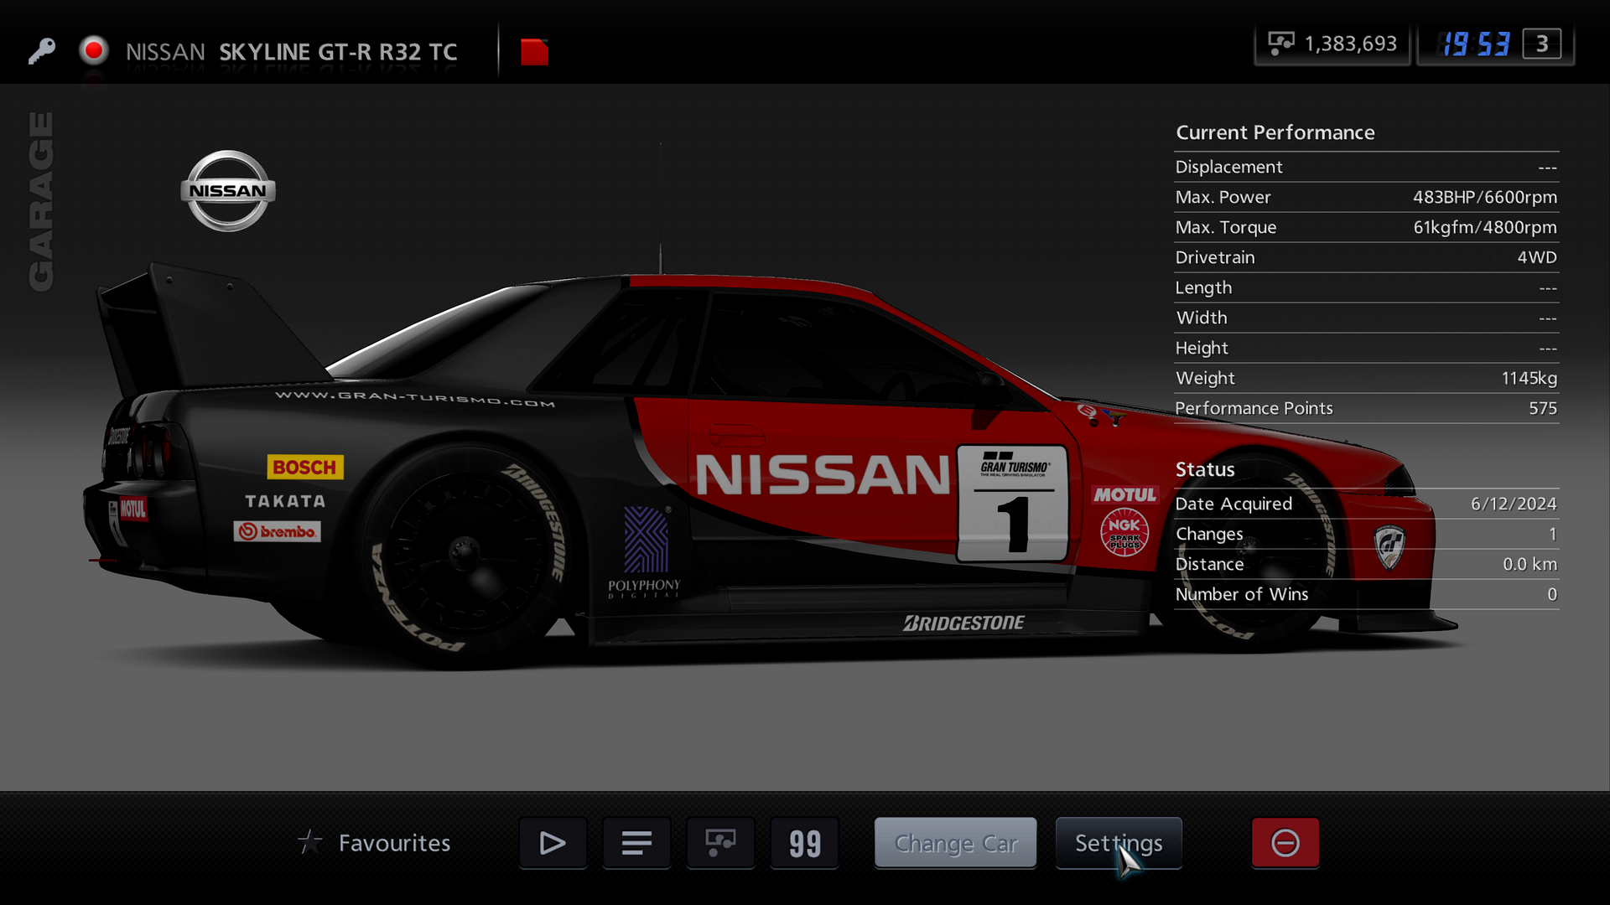1610x905 pixels.
Task: Open the car list icon
Action: 636,843
